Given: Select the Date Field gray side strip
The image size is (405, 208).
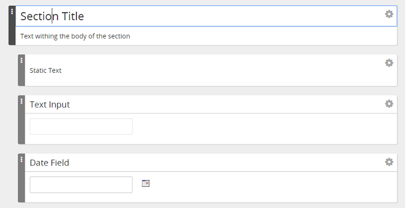Looking at the screenshot, I should 21,178.
